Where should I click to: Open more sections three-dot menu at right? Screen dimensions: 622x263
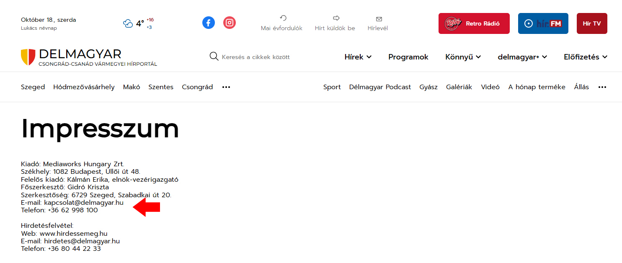(602, 87)
